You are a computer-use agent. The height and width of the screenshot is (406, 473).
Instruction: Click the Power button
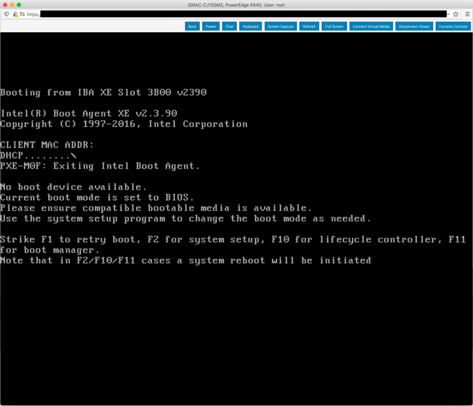(211, 26)
